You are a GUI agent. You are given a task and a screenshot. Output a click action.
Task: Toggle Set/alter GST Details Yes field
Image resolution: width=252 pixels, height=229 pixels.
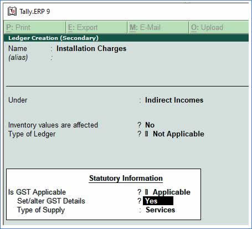[x=158, y=201]
